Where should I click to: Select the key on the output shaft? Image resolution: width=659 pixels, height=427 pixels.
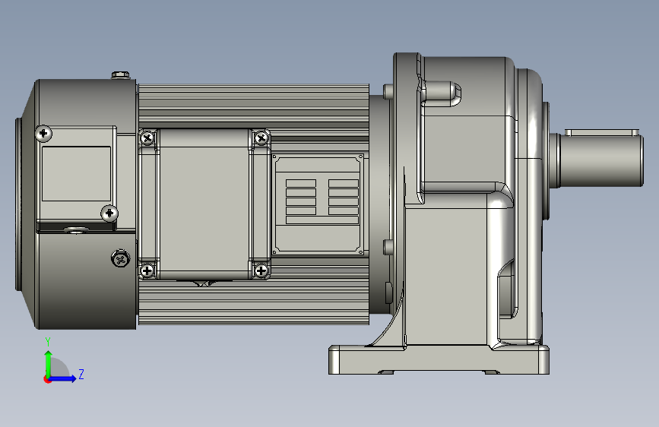[601, 133]
